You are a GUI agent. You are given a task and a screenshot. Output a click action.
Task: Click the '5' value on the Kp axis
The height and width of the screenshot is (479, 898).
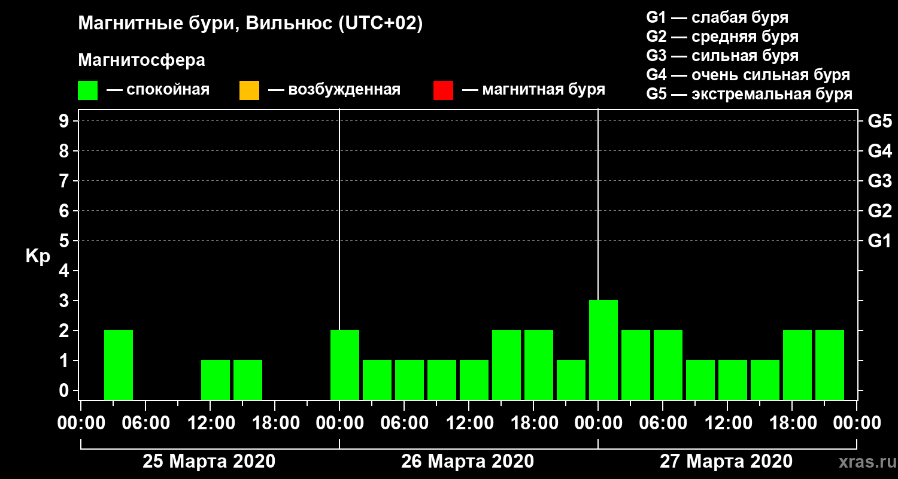65,241
